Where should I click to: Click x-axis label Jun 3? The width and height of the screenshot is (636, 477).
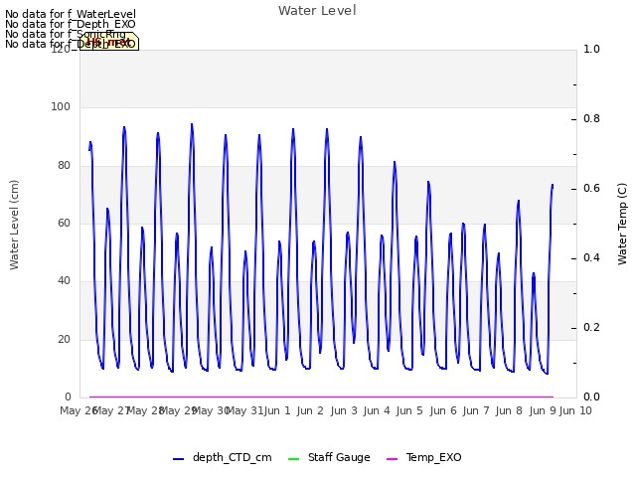tap(344, 410)
